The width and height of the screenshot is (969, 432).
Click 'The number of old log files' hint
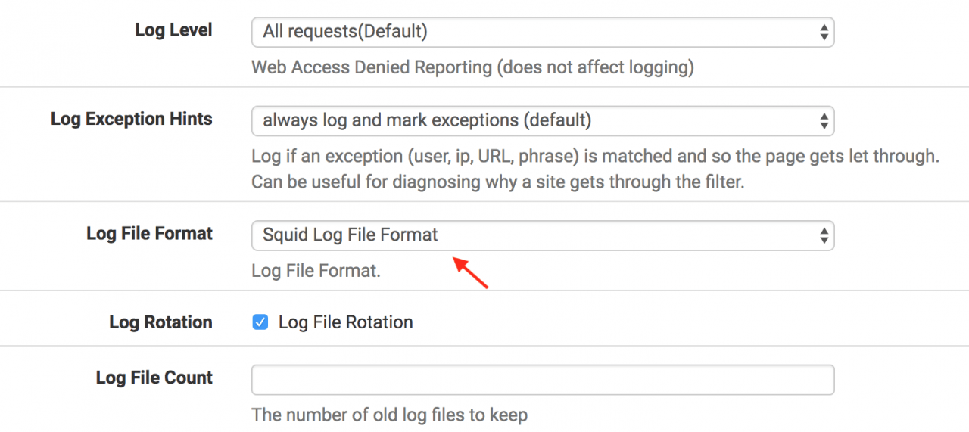389,415
